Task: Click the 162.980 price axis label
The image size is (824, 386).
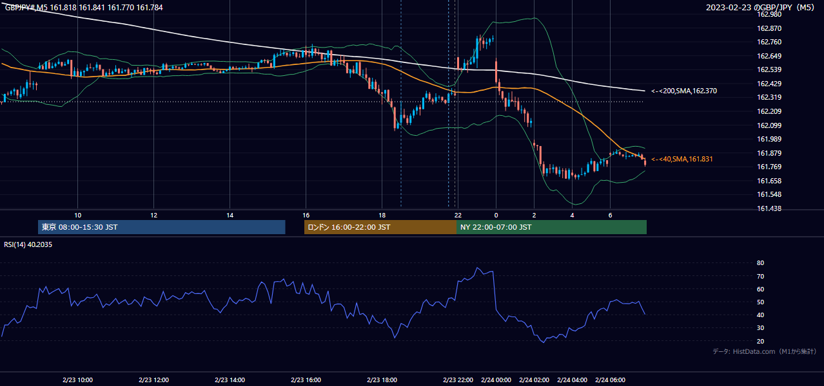Action: (769, 14)
